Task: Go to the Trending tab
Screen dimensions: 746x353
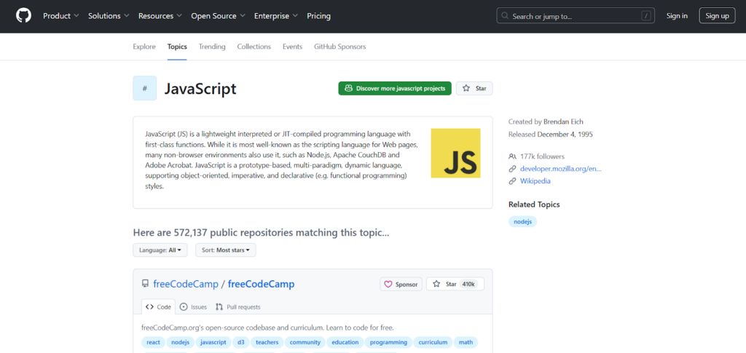Action: tap(212, 47)
